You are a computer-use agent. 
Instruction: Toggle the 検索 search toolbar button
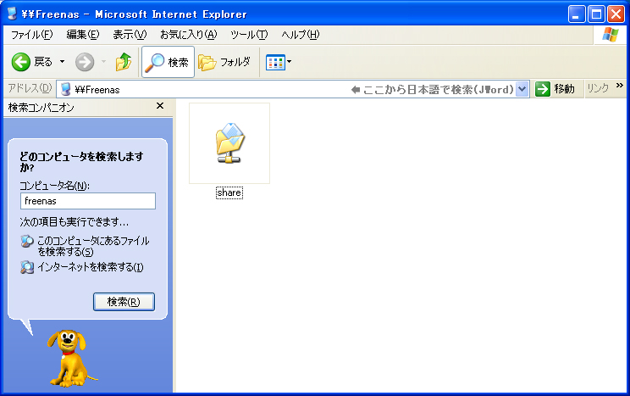click(x=168, y=62)
